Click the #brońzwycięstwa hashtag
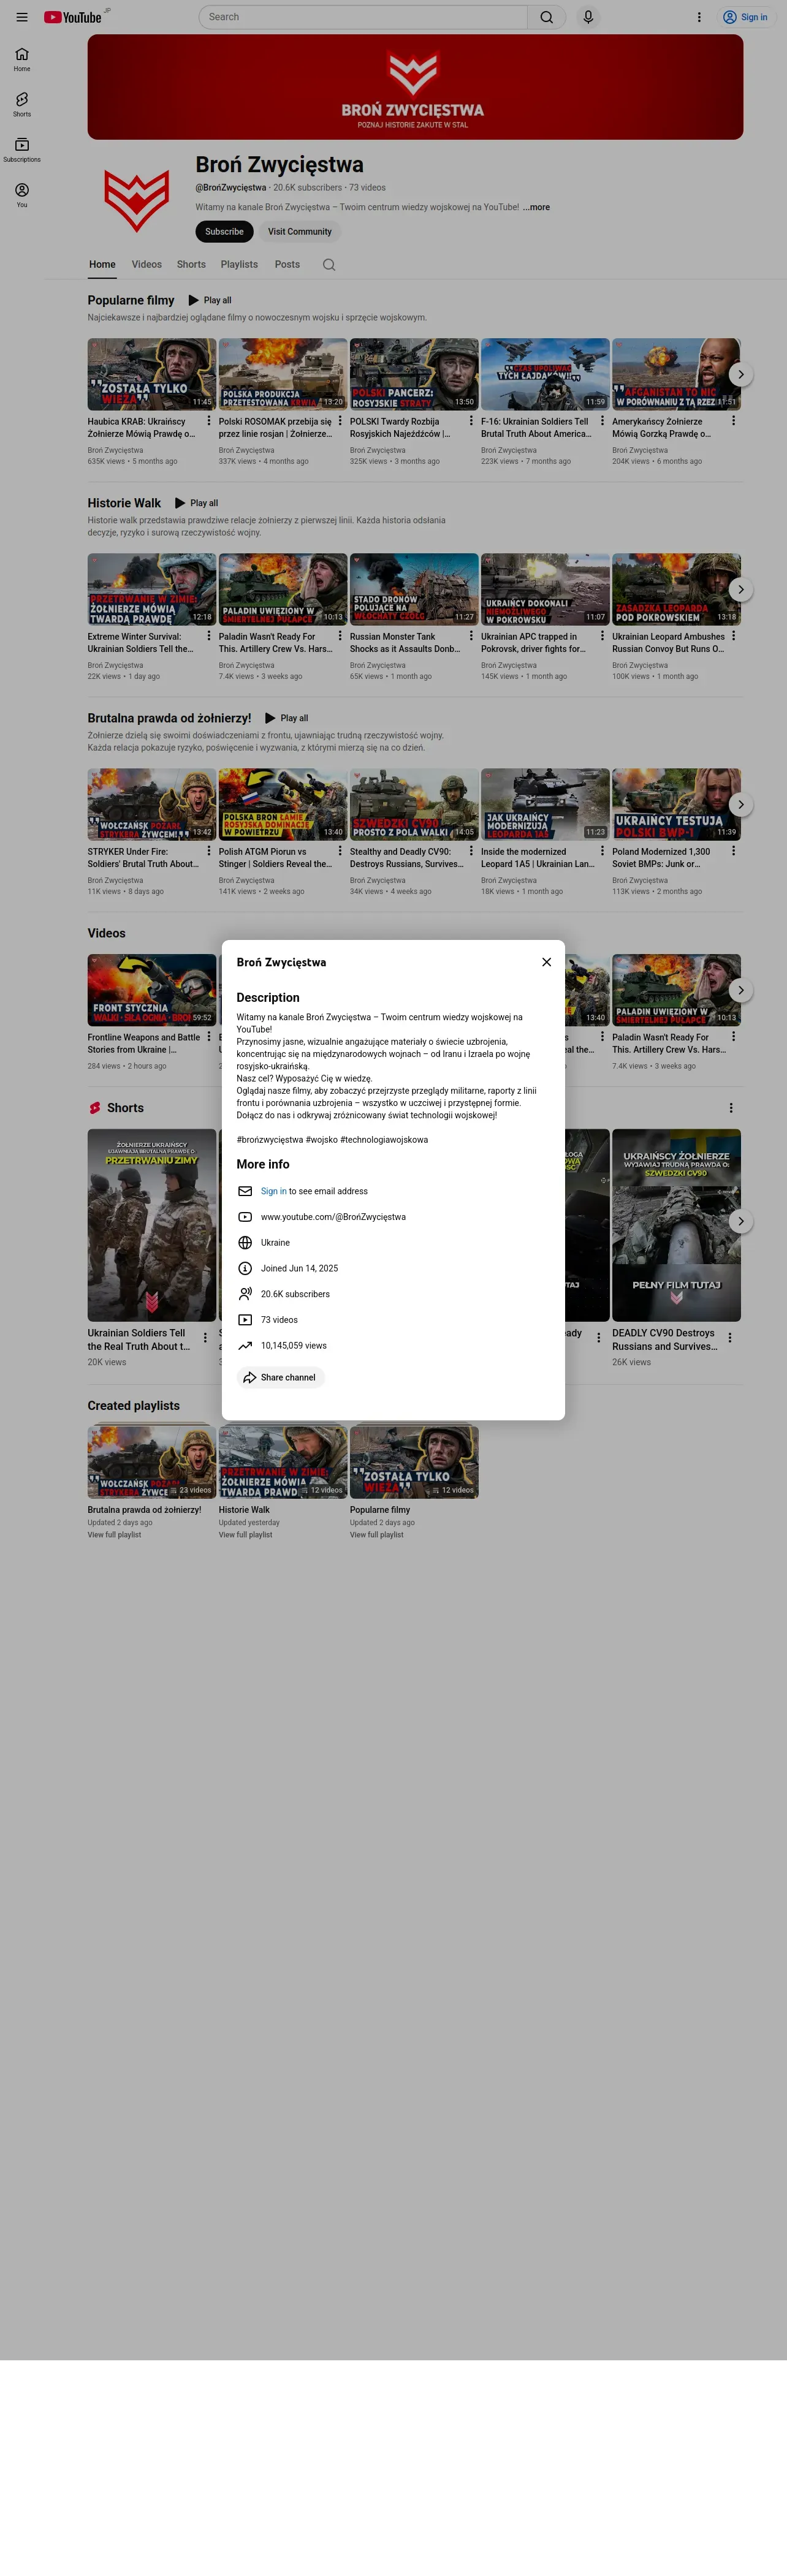Image resolution: width=787 pixels, height=2576 pixels. 269,1139
